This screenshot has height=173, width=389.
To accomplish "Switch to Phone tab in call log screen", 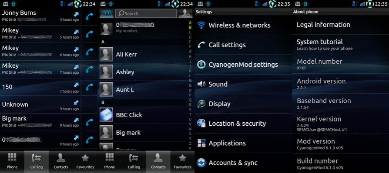I will pyautogui.click(x=12, y=162).
